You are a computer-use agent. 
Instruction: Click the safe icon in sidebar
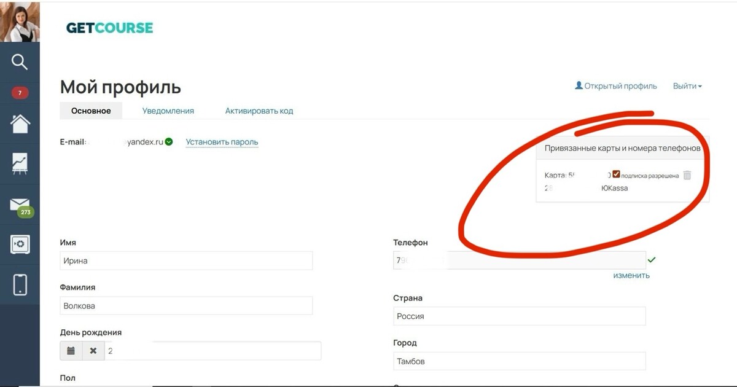20,244
